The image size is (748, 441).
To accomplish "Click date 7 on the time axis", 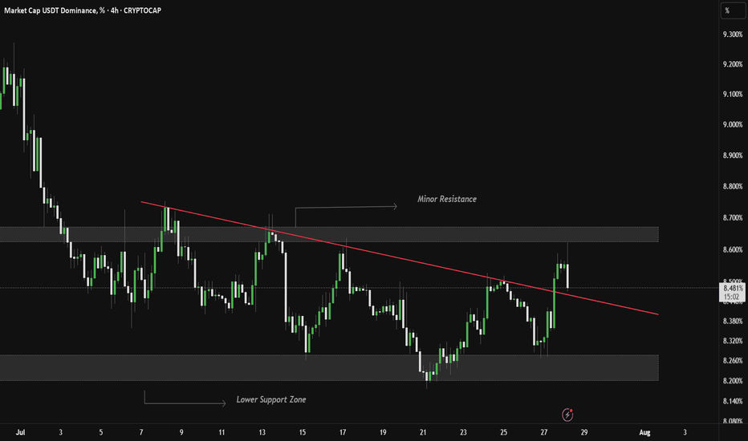I will click(x=141, y=432).
